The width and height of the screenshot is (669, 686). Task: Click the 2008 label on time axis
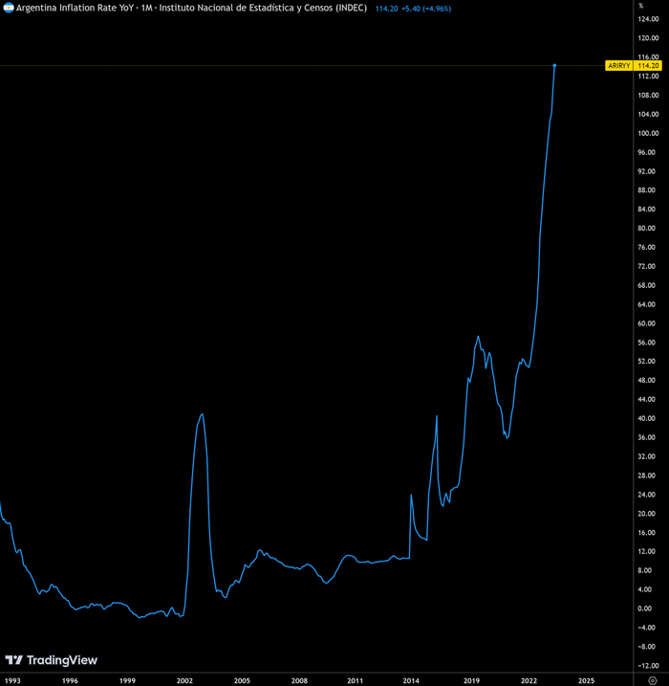[x=299, y=681]
